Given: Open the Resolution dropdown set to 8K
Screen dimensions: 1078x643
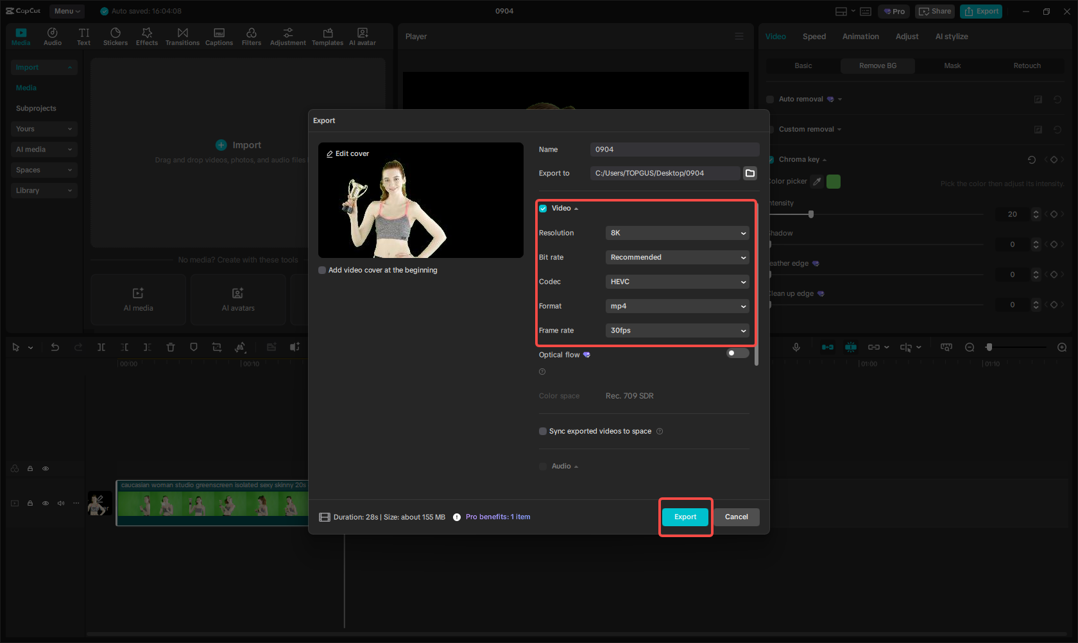Looking at the screenshot, I should 677,233.
